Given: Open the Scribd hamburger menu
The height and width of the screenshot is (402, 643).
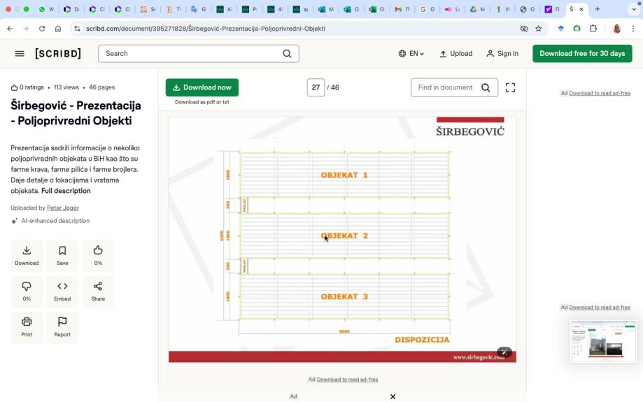Looking at the screenshot, I should tap(20, 54).
